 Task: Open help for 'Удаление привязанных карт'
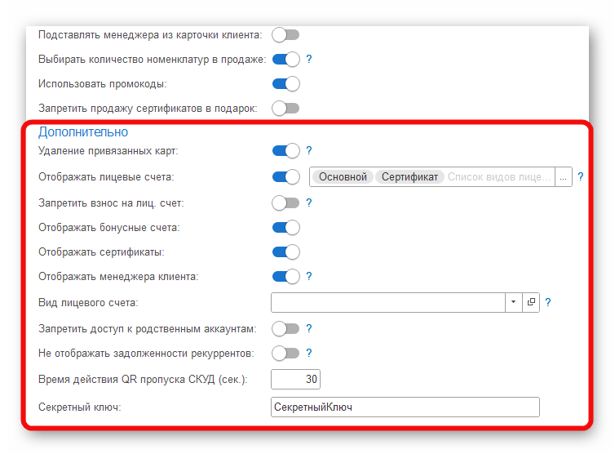pos(309,150)
